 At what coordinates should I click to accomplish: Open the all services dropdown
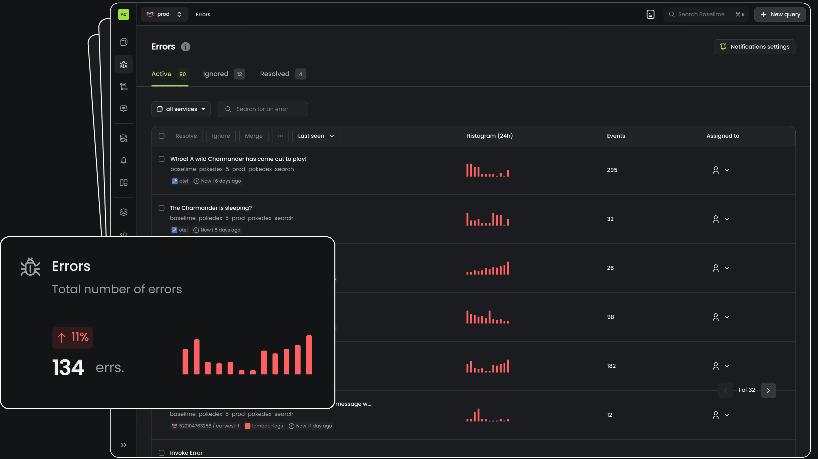(181, 109)
